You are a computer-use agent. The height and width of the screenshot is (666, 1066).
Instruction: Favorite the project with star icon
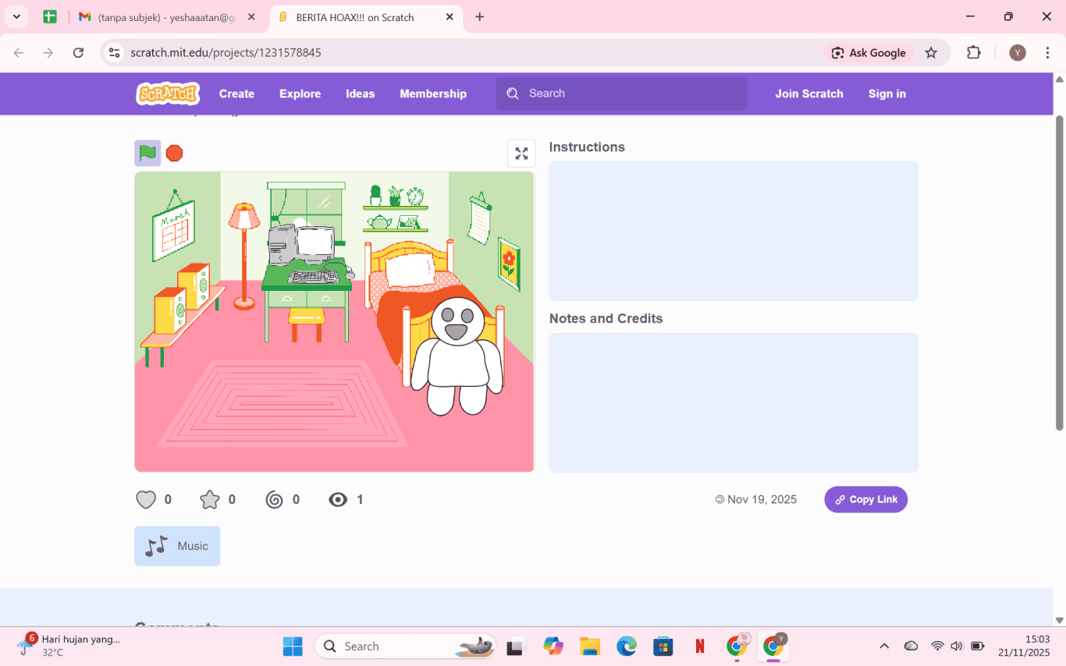[x=210, y=500]
